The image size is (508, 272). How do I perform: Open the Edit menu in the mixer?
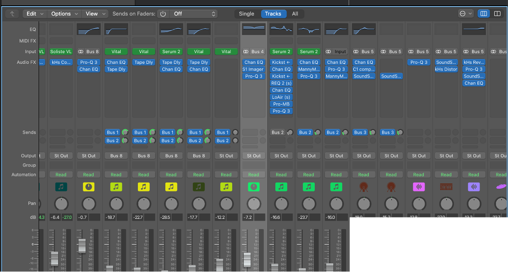(35, 14)
